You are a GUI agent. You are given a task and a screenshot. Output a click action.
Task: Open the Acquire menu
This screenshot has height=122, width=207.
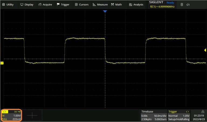click(45, 5)
